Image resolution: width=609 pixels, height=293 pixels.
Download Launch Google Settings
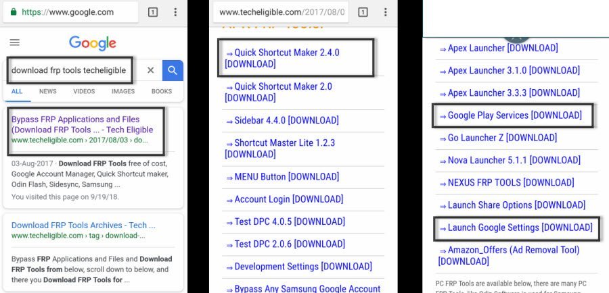click(516, 228)
